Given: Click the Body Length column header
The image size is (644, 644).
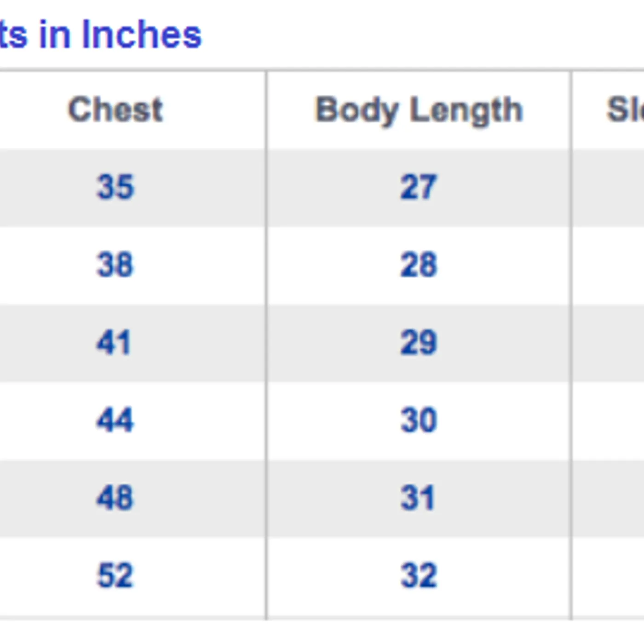Looking at the screenshot, I should [419, 110].
